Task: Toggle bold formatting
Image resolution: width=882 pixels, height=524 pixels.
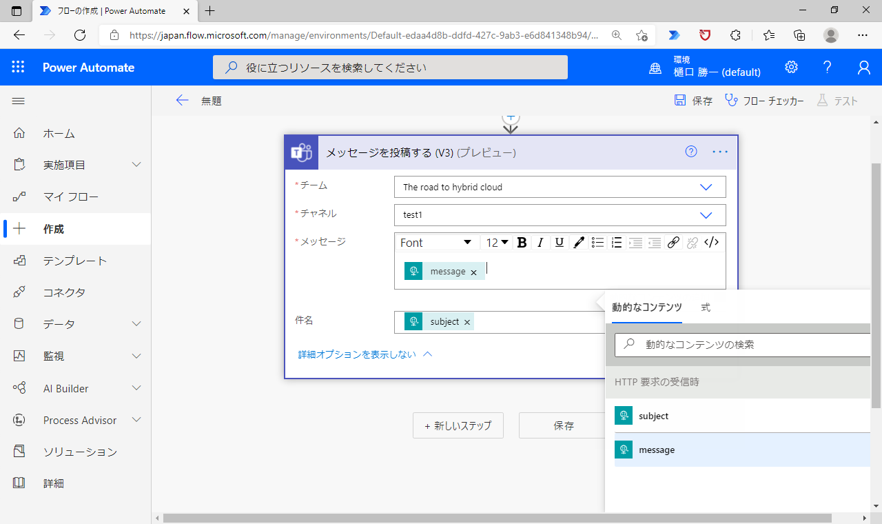Action: [522, 243]
